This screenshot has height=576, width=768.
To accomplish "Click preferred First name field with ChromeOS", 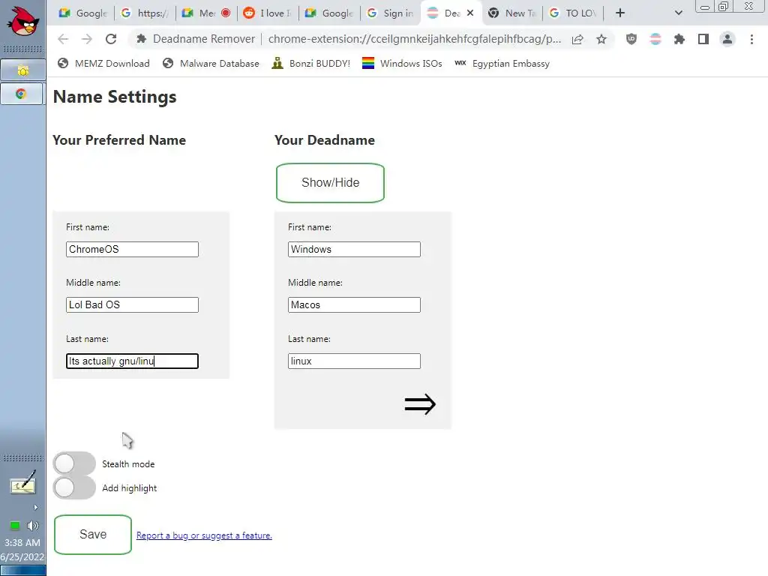I will (132, 249).
